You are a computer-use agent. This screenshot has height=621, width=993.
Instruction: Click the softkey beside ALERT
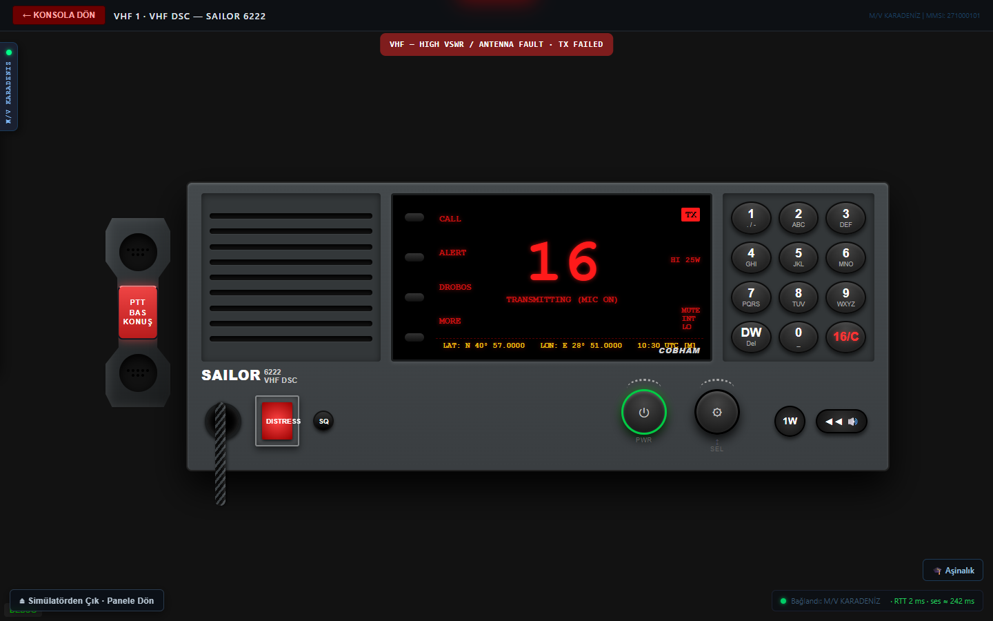click(414, 257)
